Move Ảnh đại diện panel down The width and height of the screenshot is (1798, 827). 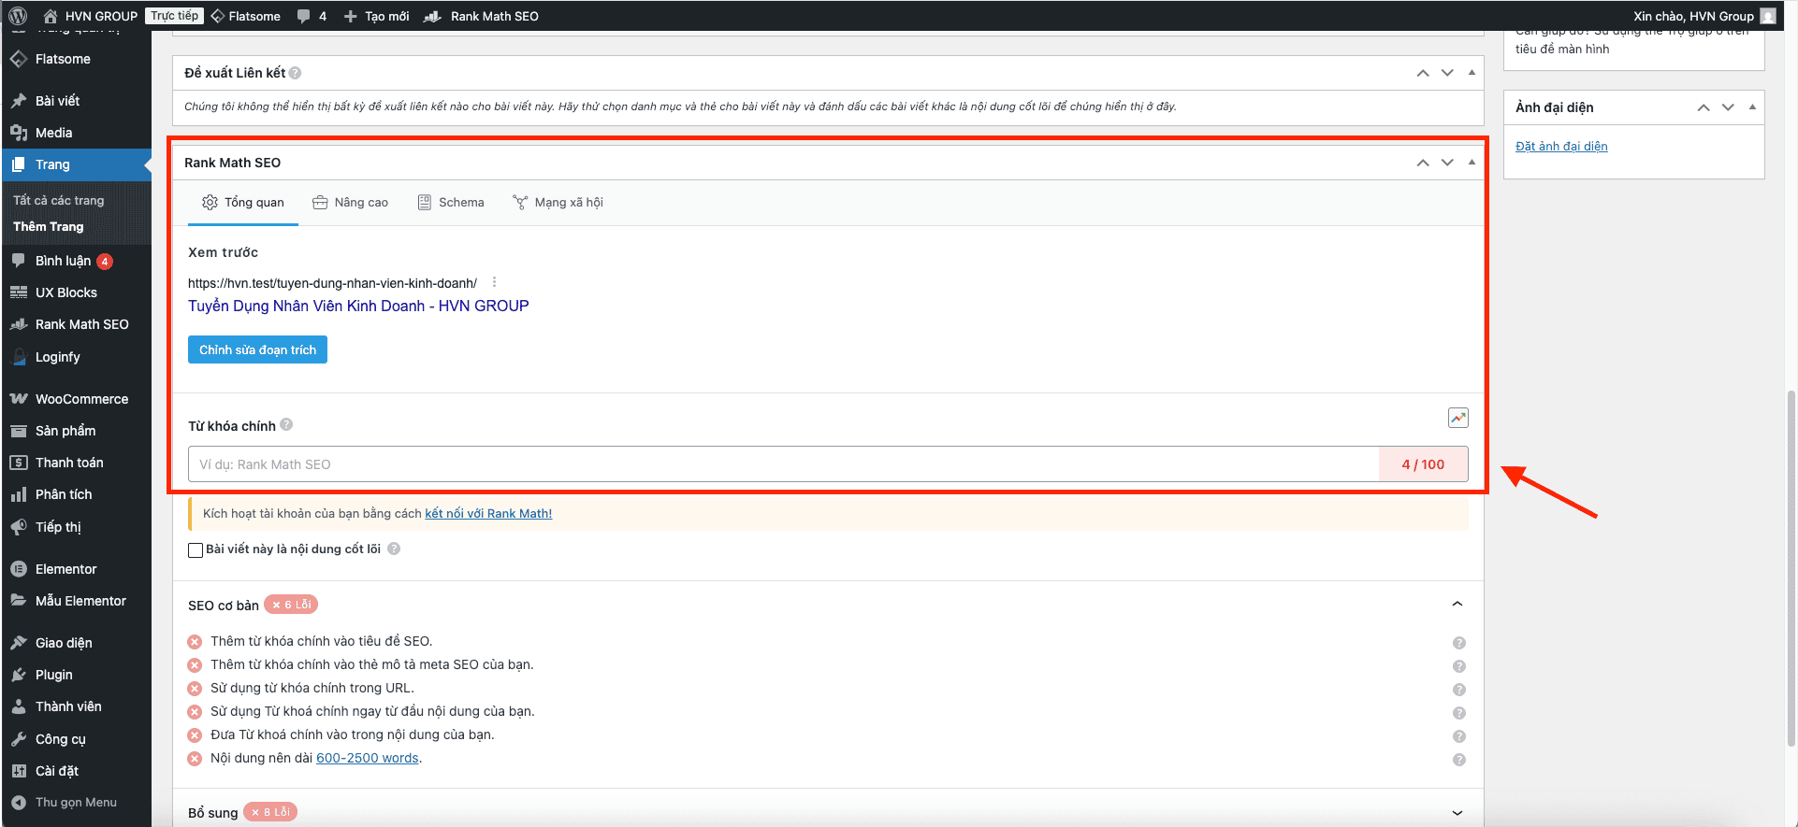pyautogui.click(x=1728, y=107)
